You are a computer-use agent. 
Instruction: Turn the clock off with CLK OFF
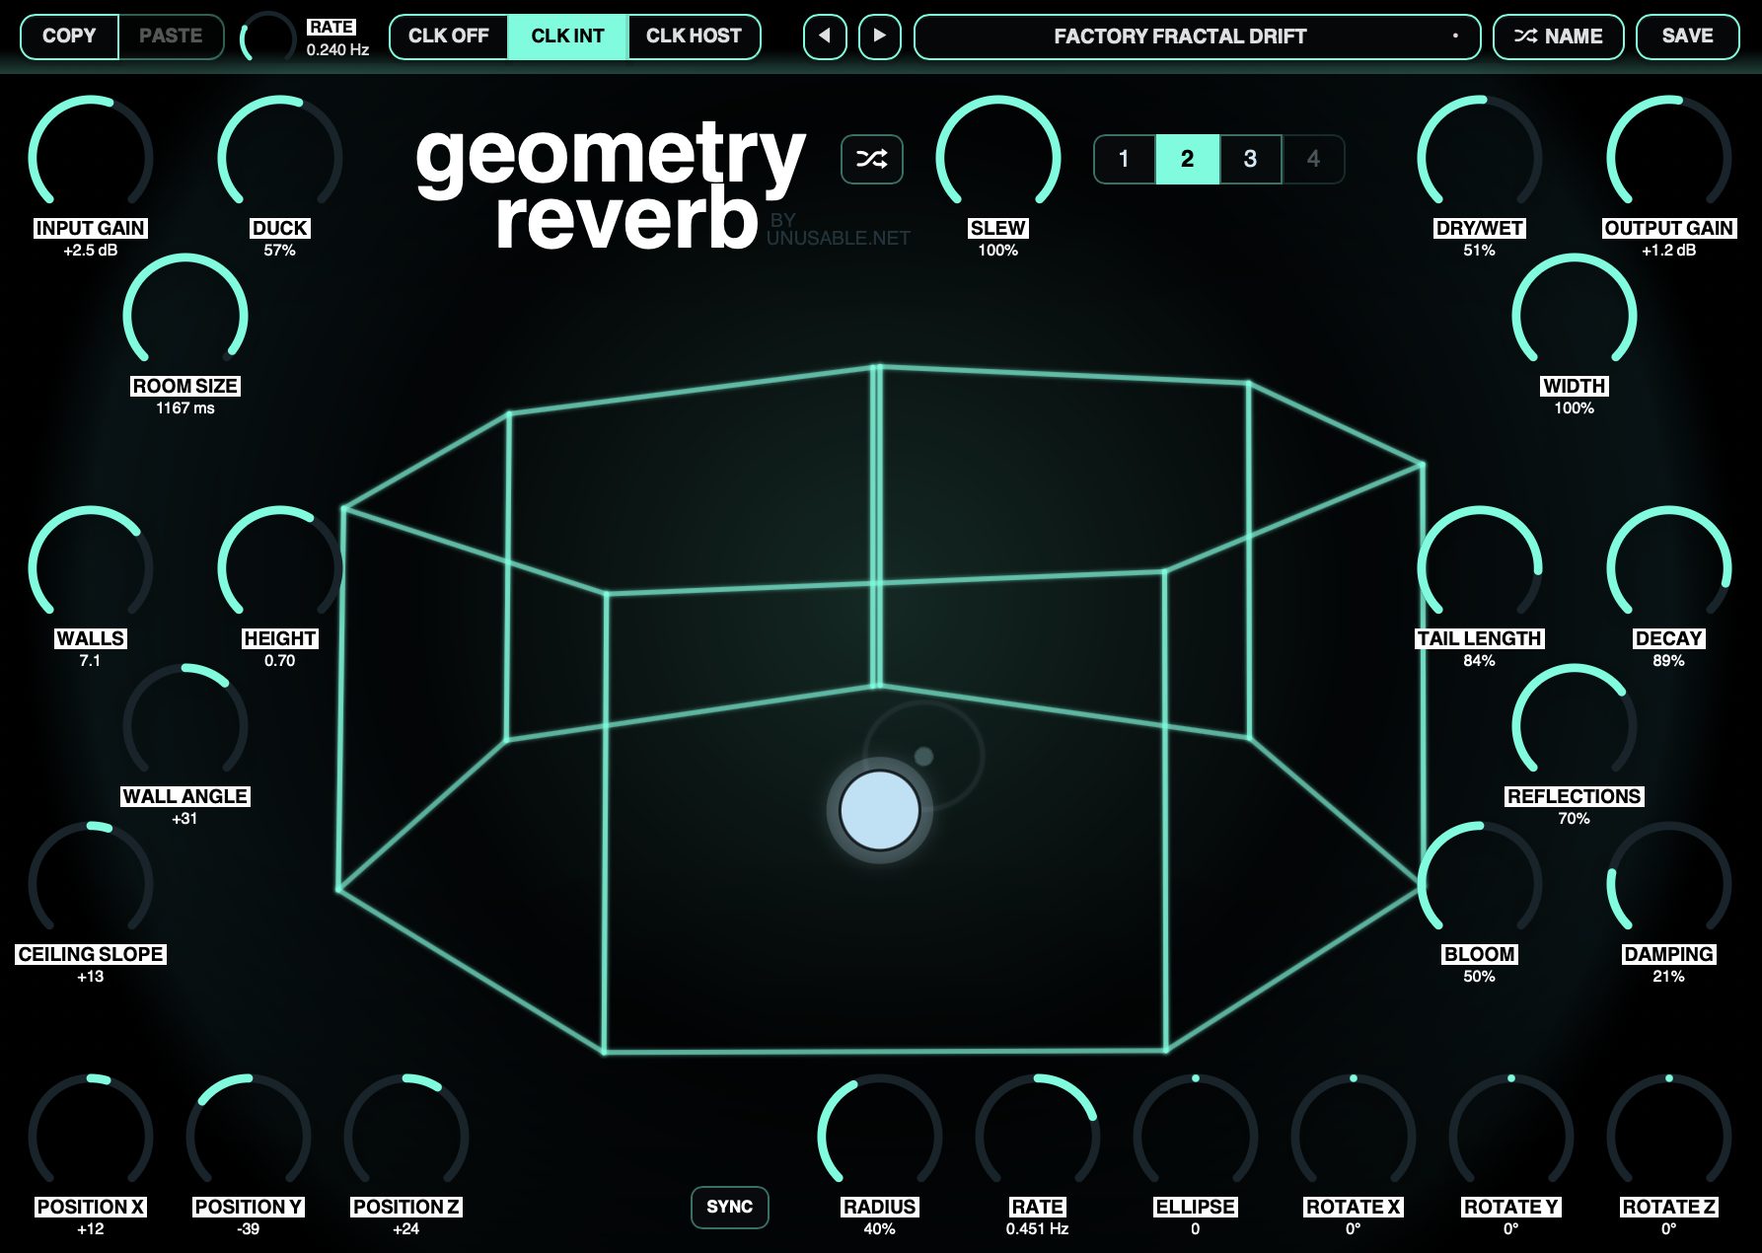pos(449,37)
